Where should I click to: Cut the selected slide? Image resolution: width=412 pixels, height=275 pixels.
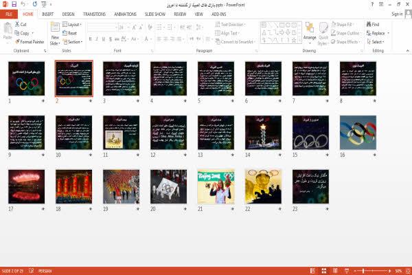pos(21,24)
